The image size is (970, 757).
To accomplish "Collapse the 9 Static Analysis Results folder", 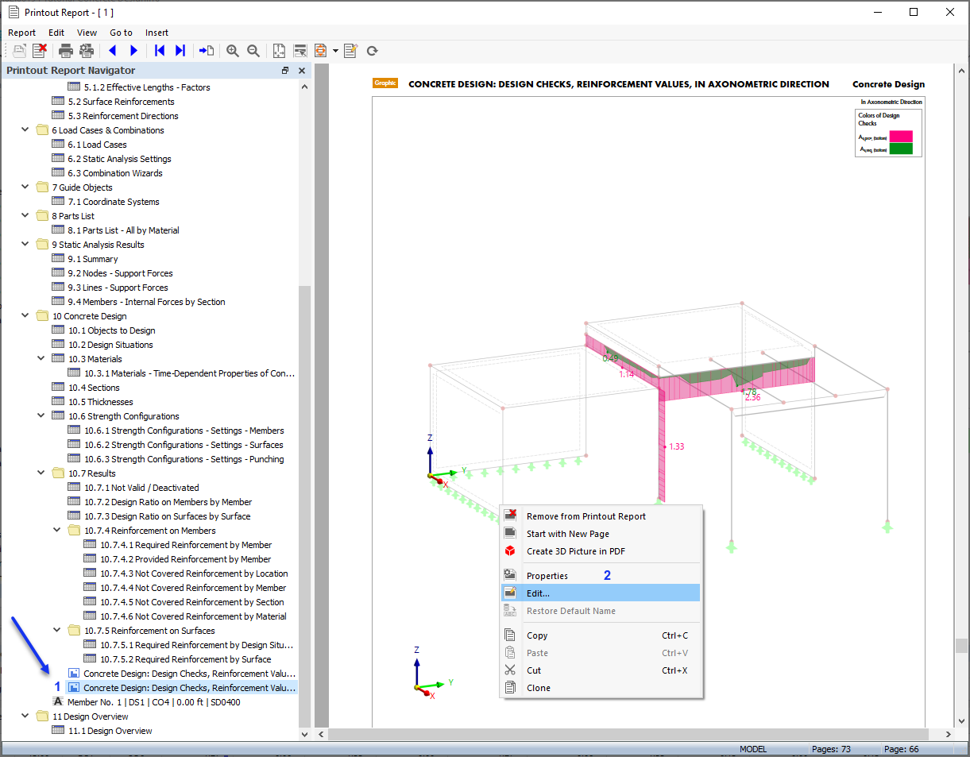I will [26, 245].
